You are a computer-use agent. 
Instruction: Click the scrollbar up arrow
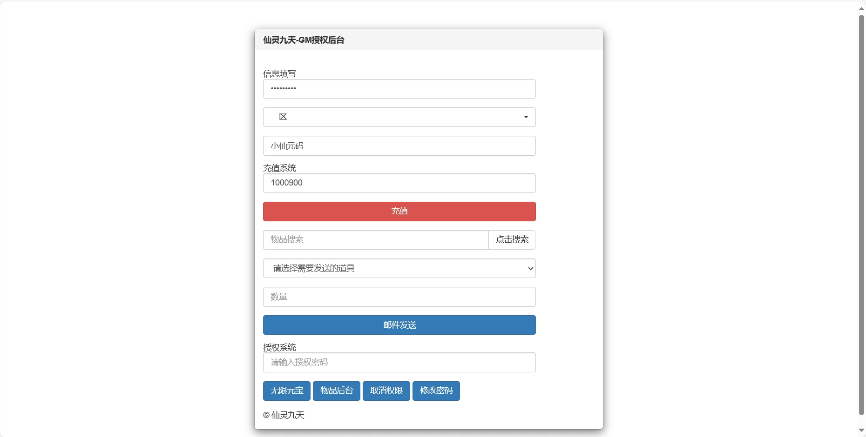pyautogui.click(x=861, y=8)
